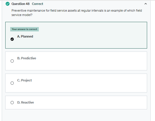Click the Question 48 heading
The height and width of the screenshot is (121, 155).
[x=20, y=4]
